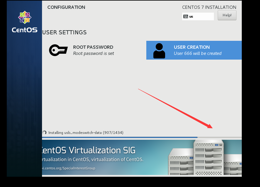Click the CONFIGURATION title

[x=66, y=7]
